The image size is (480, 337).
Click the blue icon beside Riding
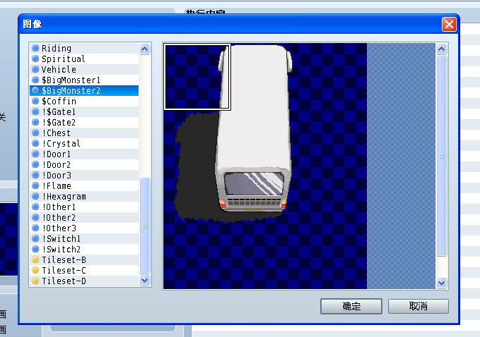point(35,48)
